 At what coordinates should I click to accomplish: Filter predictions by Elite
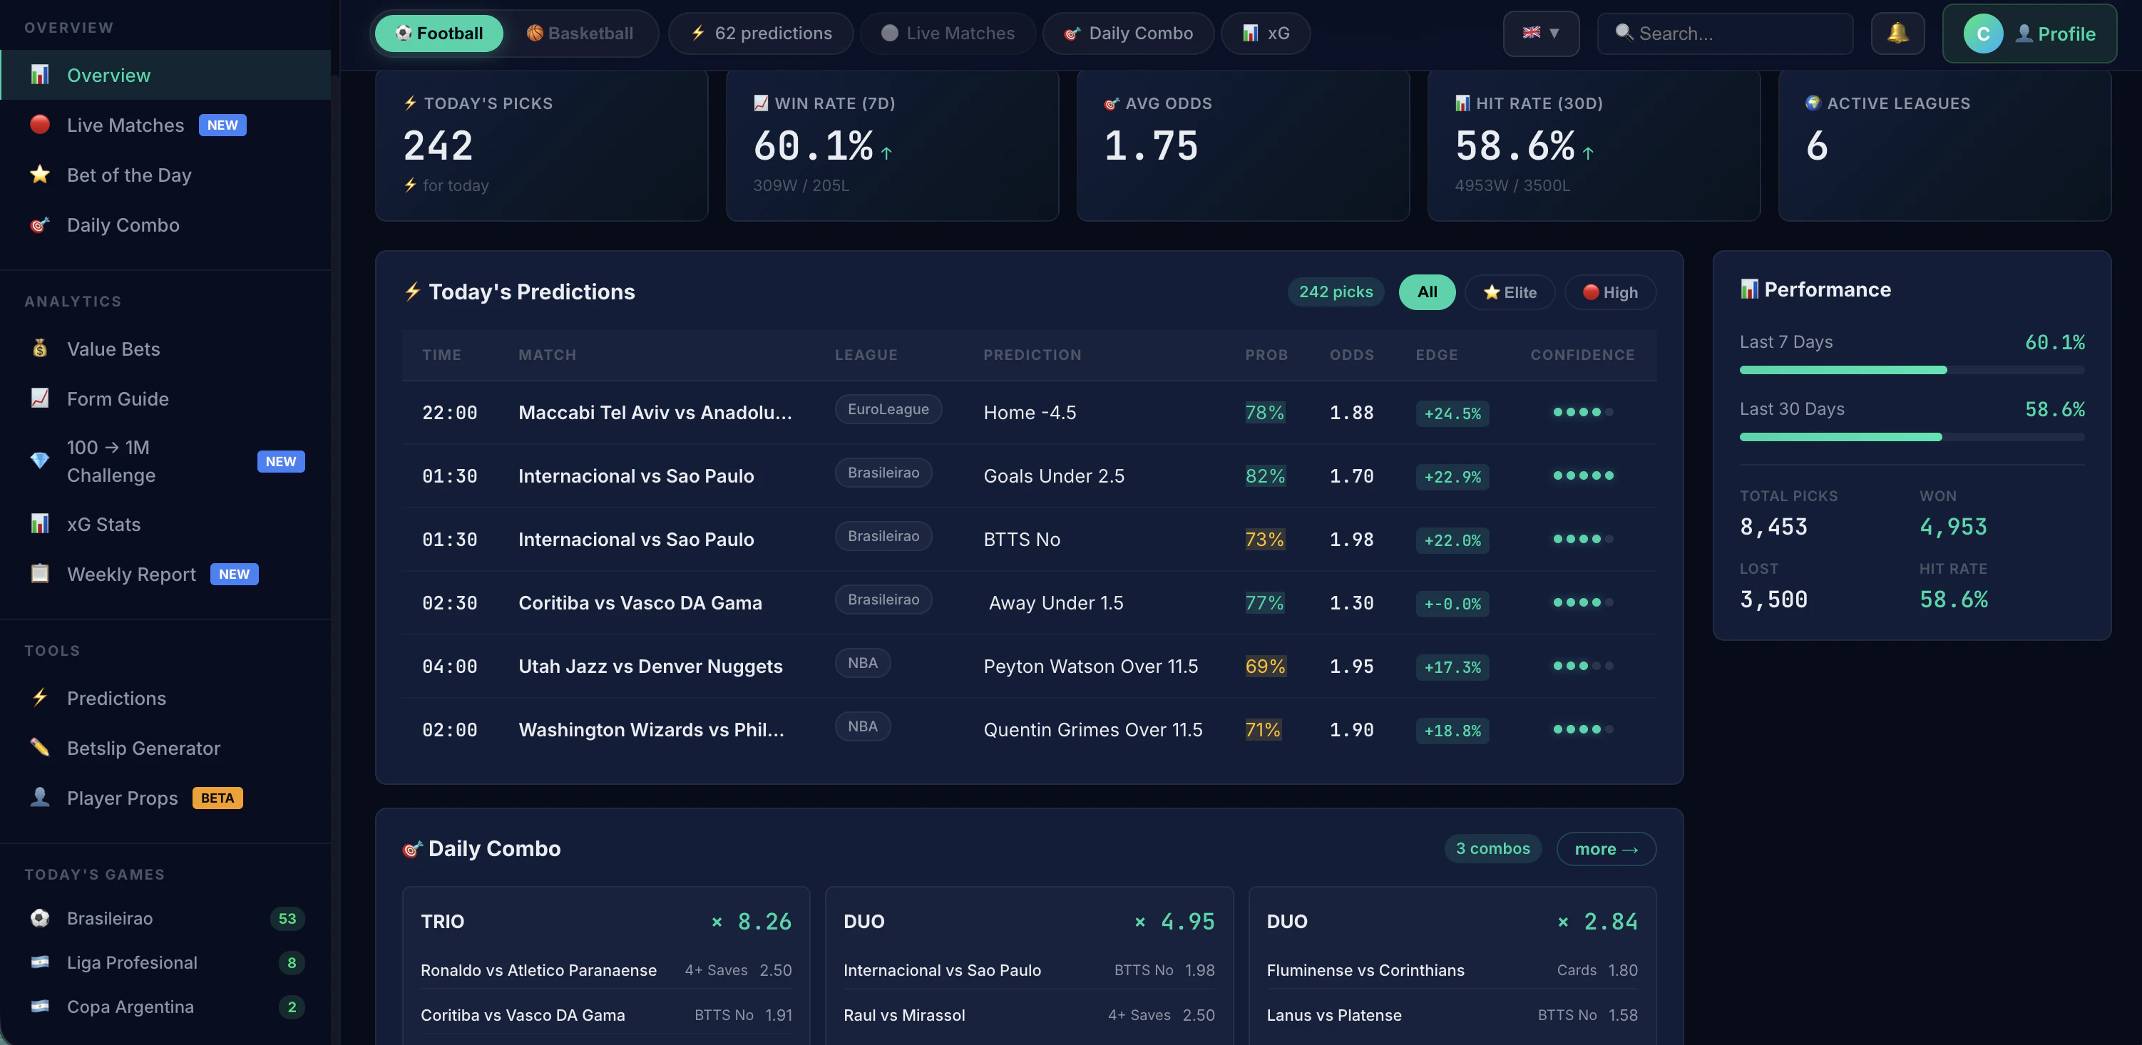click(x=1510, y=293)
